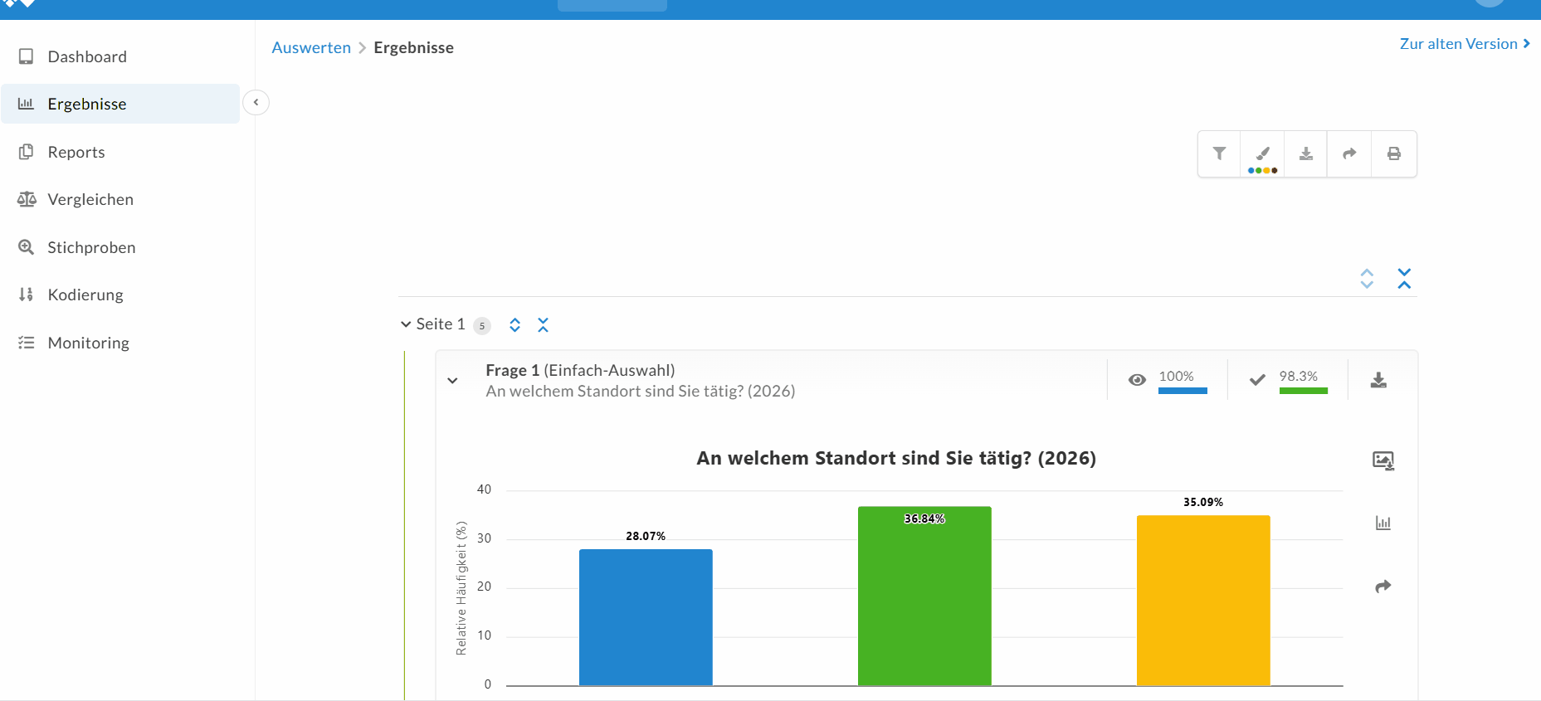Click the toolbar share arrow icon

[1349, 153]
